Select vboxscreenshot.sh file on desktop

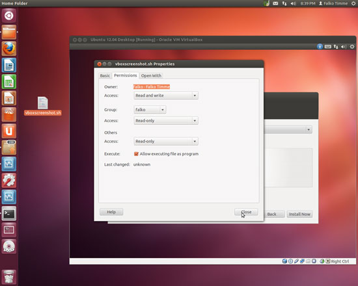(x=43, y=106)
